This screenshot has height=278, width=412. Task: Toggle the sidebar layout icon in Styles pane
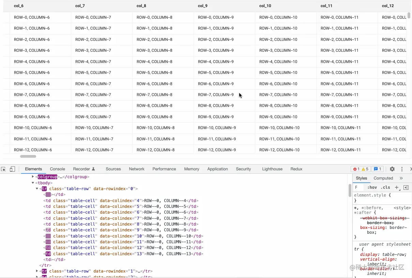click(406, 187)
